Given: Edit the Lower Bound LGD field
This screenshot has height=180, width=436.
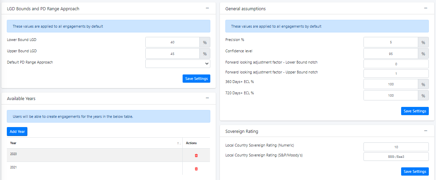Looking at the screenshot, I should (172, 42).
